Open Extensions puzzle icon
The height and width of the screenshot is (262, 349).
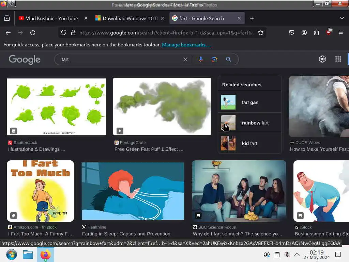click(316, 32)
